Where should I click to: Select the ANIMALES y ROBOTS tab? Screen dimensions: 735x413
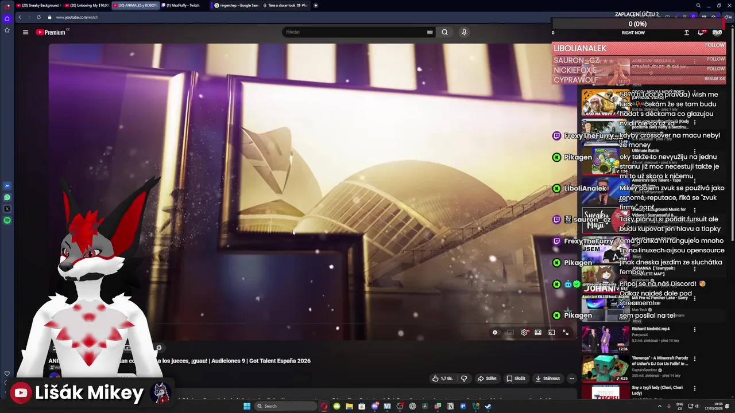[136, 5]
